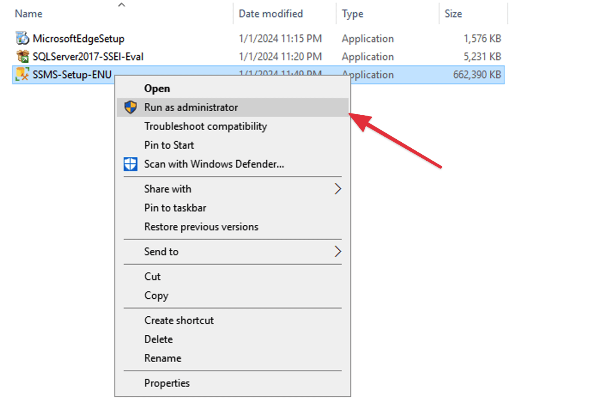Pin SSMS setup to Start
Screen dimensions: 595x410
click(169, 145)
